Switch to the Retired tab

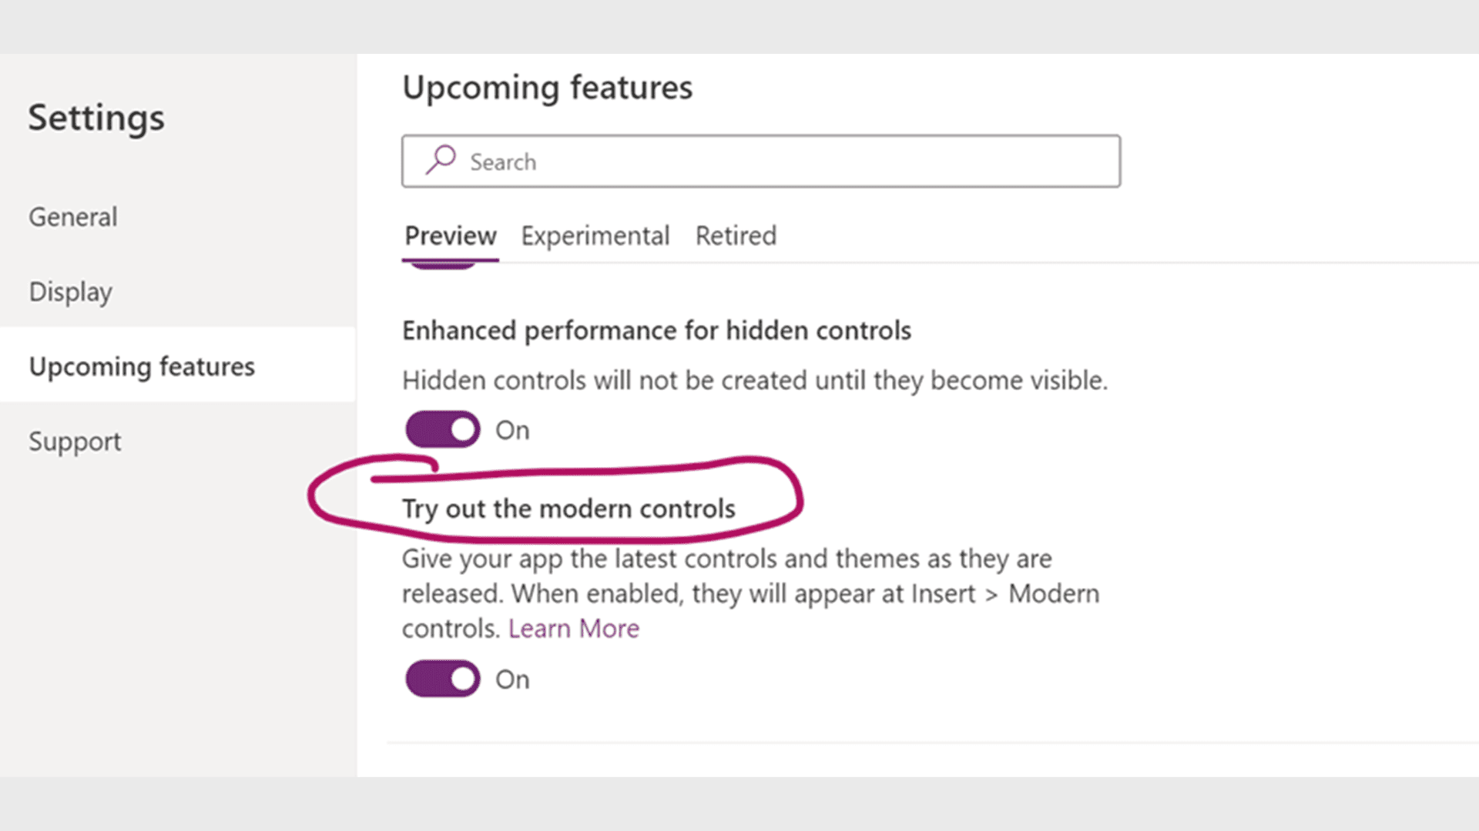(736, 235)
